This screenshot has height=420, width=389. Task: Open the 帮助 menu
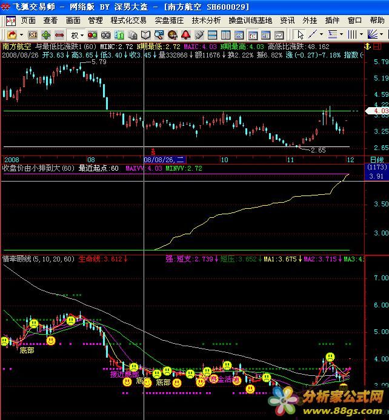click(377, 21)
